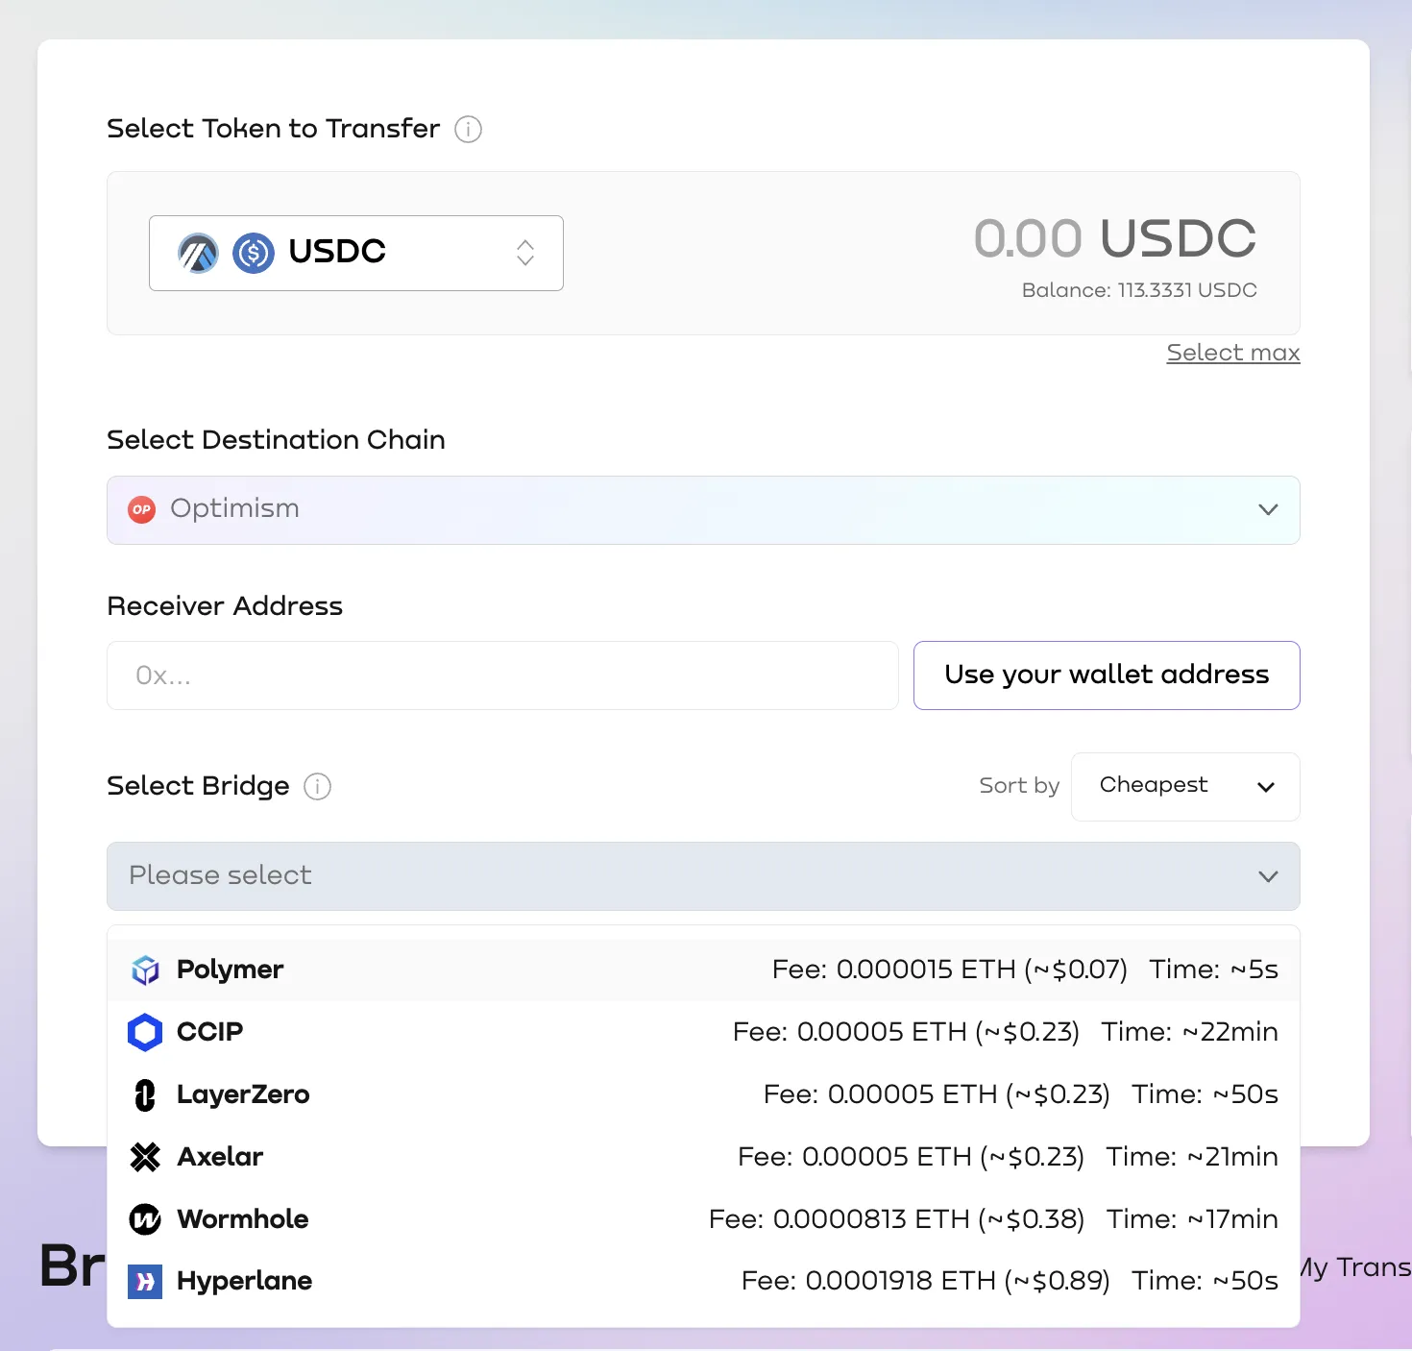
Task: Click the Axelar X logo icon
Action: click(145, 1157)
